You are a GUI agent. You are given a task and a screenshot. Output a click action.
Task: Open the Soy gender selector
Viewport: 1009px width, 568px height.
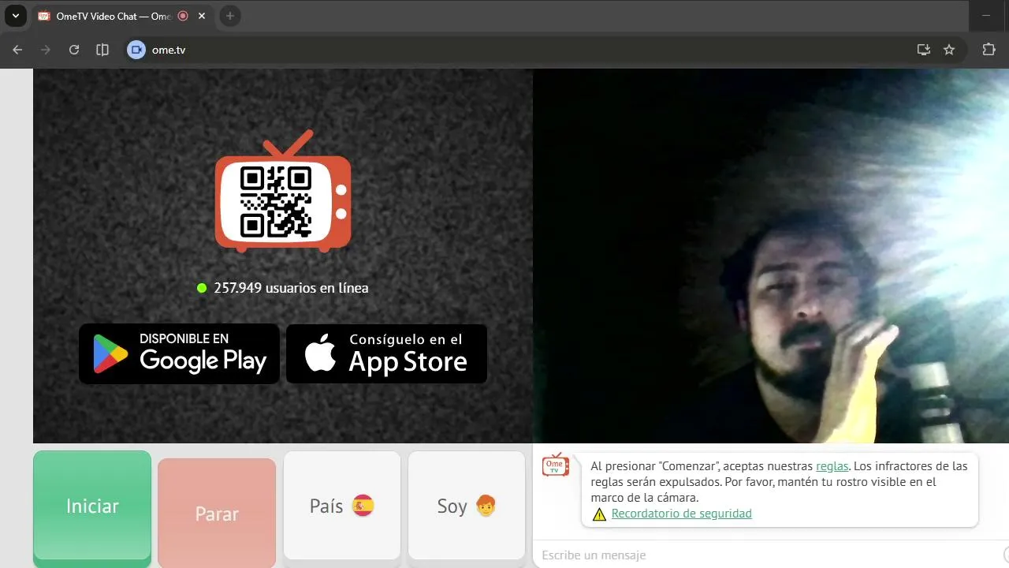pyautogui.click(x=467, y=506)
